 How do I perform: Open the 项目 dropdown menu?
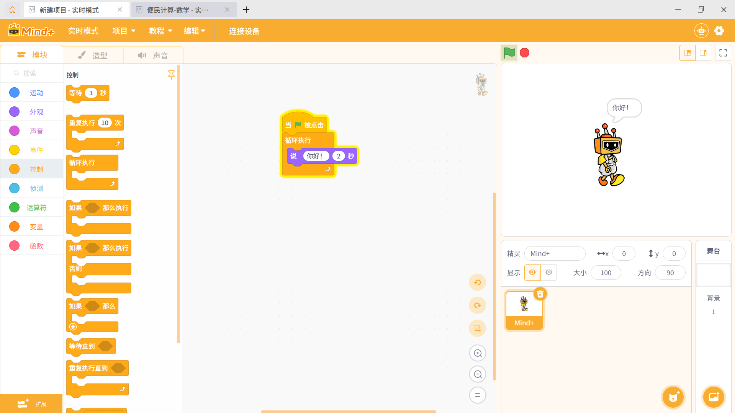123,31
